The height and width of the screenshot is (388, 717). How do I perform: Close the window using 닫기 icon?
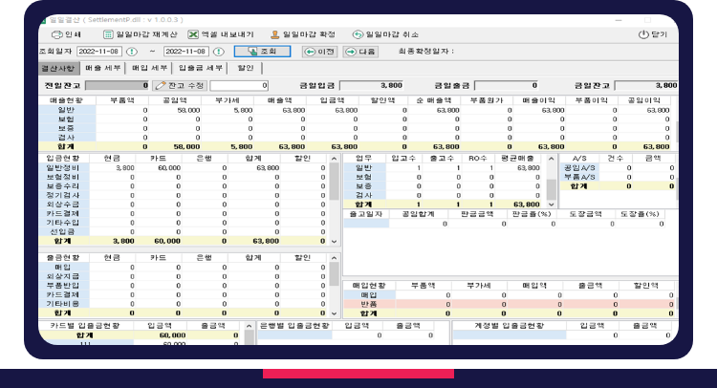pyautogui.click(x=651, y=34)
